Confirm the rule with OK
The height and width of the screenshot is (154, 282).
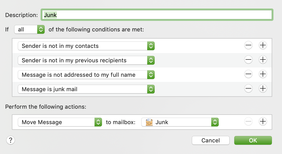coord(253,140)
